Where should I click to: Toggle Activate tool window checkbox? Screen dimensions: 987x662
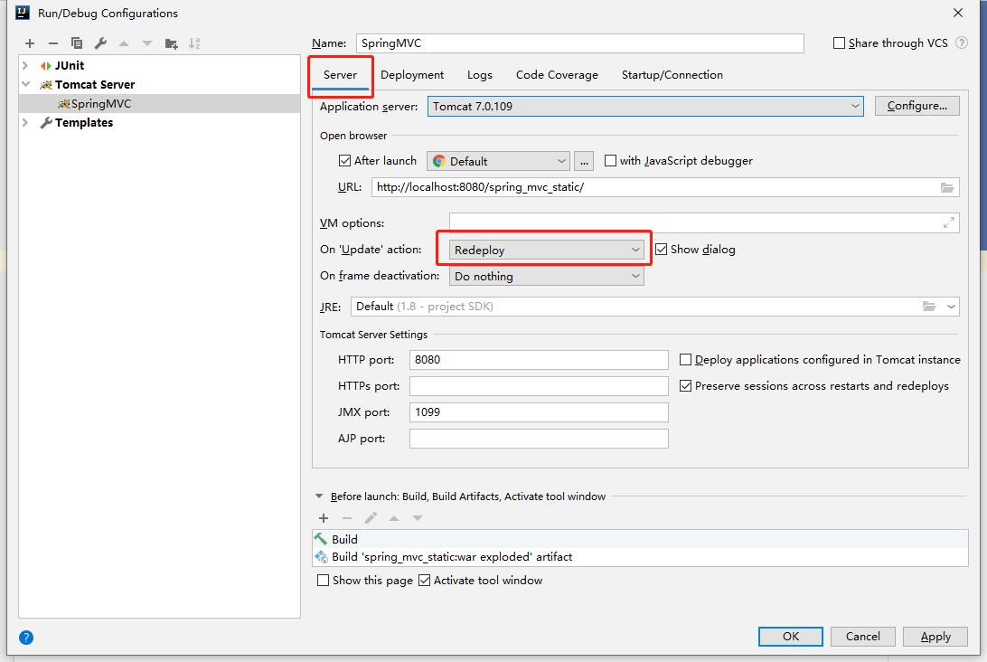(x=424, y=580)
